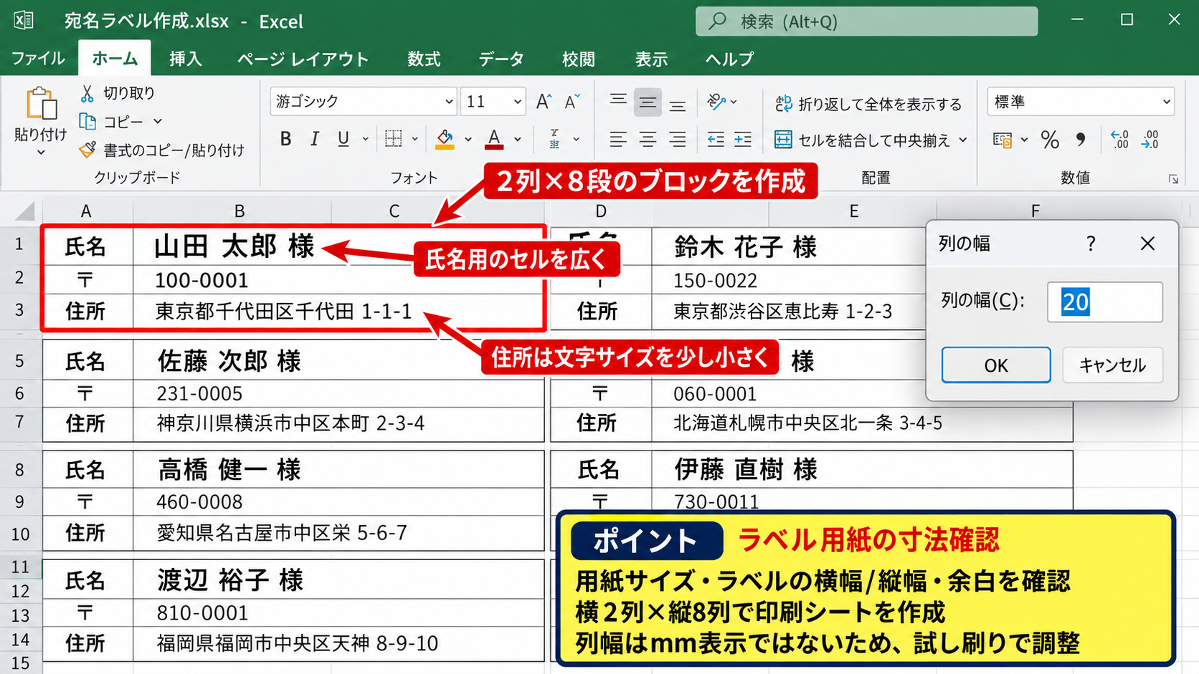This screenshot has width=1199, height=674.
Task: Click the Increase Indent icon
Action: click(x=743, y=139)
